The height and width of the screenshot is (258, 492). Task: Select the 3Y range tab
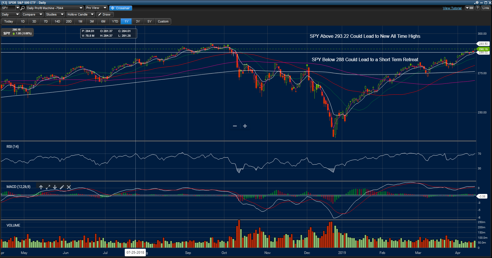(x=138, y=21)
